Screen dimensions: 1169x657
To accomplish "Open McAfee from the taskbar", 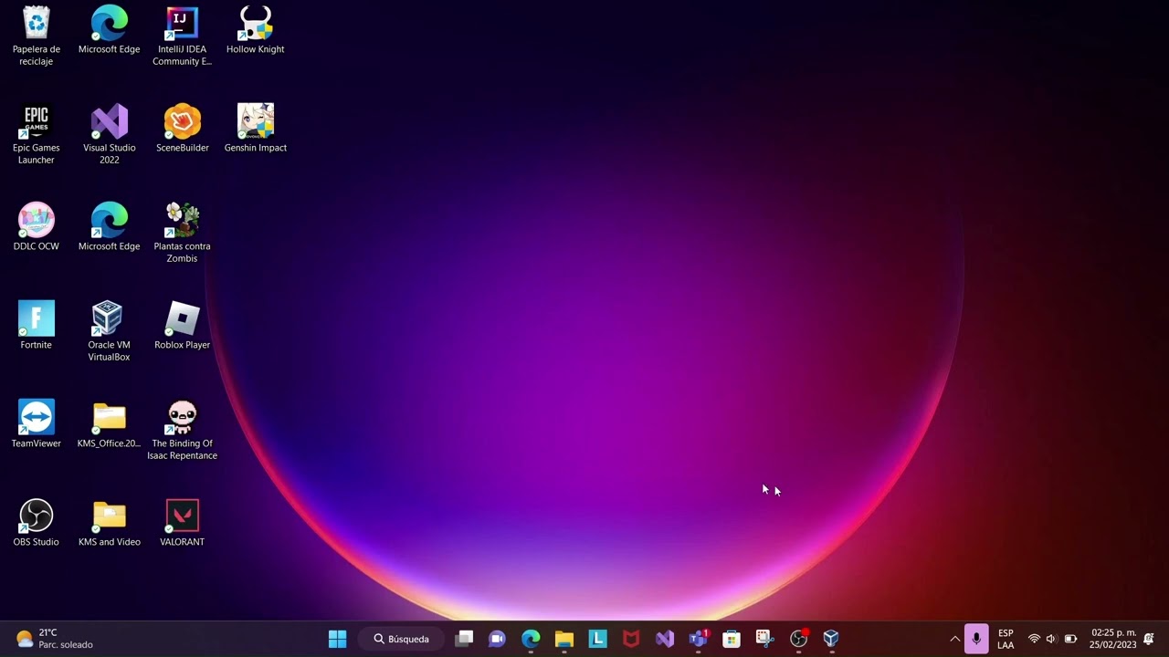I will [x=631, y=639].
